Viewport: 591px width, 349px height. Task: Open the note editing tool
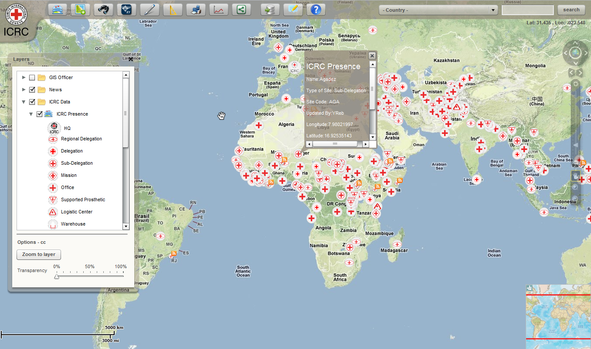[293, 10]
